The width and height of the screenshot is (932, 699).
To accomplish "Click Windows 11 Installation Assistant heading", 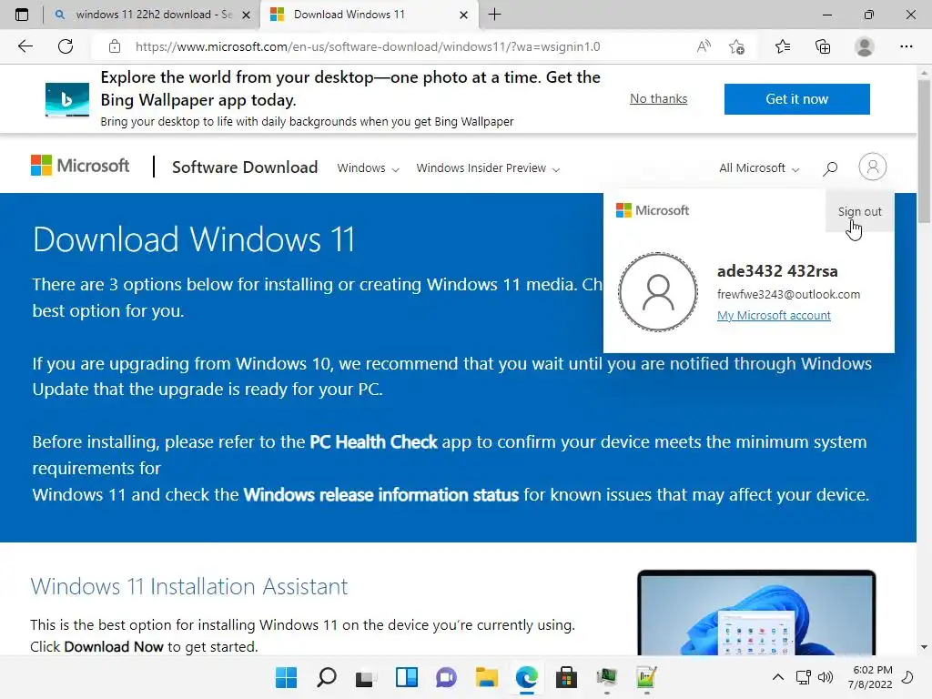I will [x=189, y=587].
